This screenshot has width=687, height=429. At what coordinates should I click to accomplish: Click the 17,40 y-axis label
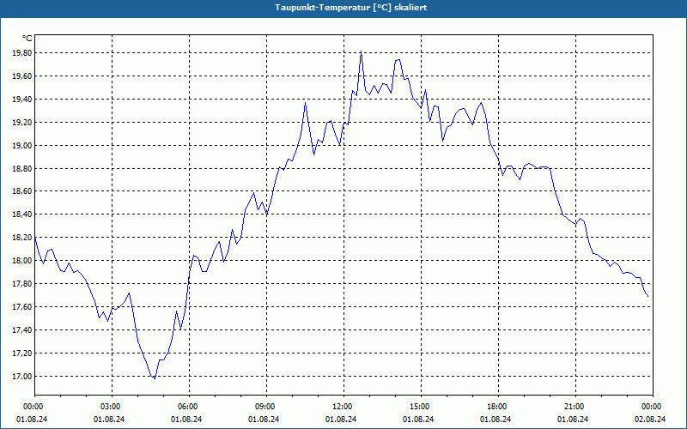pyautogui.click(x=22, y=330)
